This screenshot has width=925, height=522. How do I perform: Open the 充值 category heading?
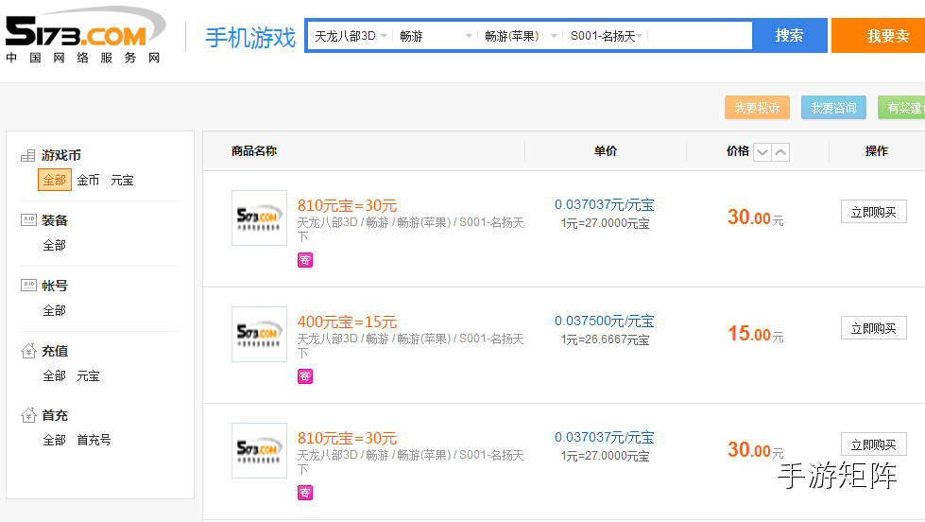55,351
